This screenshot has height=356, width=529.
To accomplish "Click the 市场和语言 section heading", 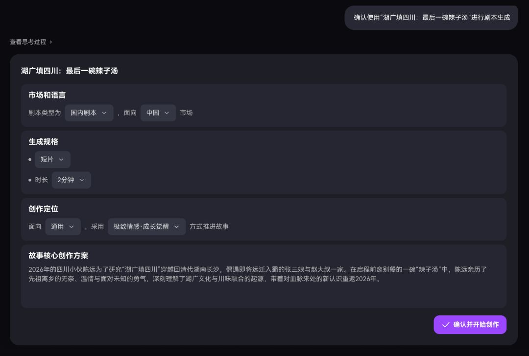I will [x=47, y=95].
